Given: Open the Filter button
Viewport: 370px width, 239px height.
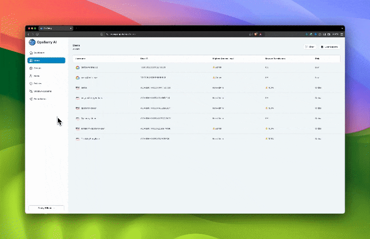Looking at the screenshot, I should (x=310, y=47).
